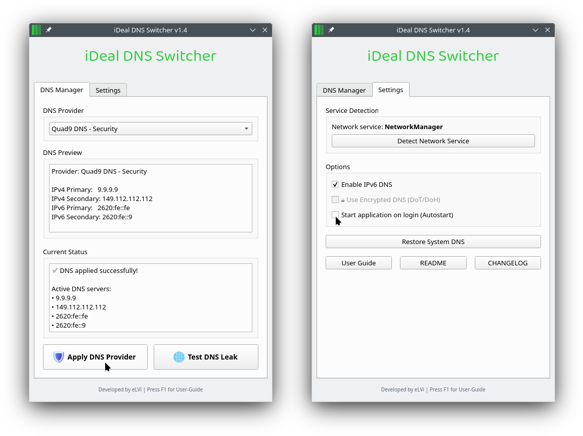Open the CHANGELOG
Viewport: 583px width, 436px height.
click(x=508, y=263)
